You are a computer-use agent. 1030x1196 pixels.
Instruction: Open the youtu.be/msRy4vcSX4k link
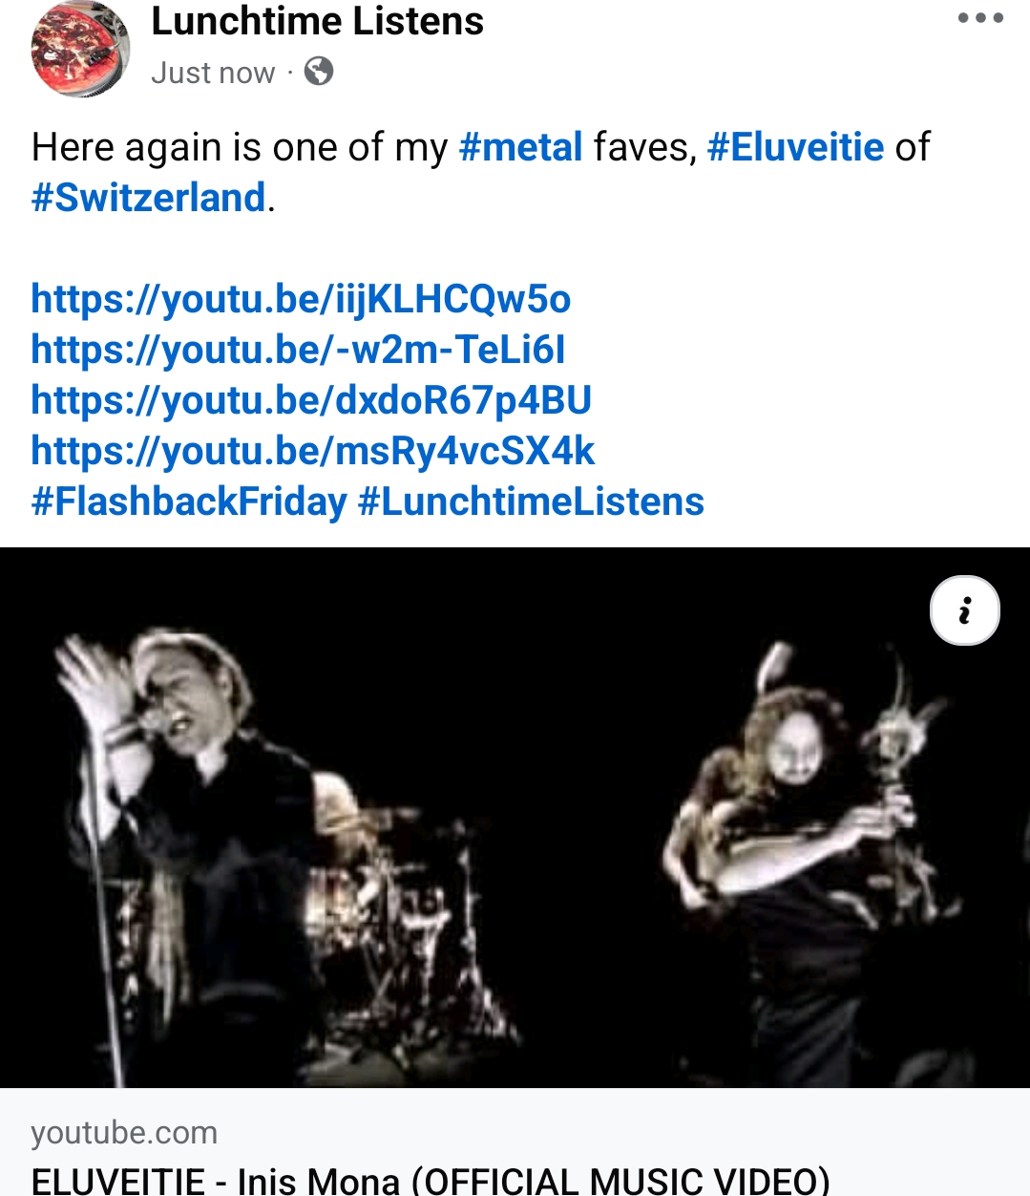(x=312, y=451)
